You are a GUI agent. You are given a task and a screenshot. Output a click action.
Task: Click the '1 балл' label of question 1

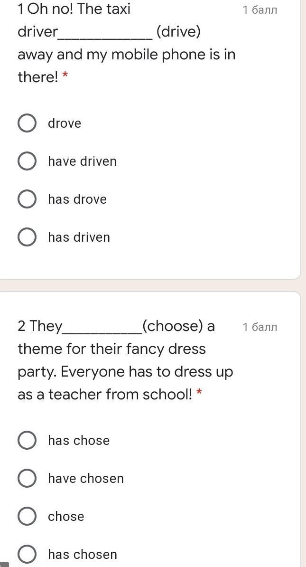pyautogui.click(x=260, y=10)
